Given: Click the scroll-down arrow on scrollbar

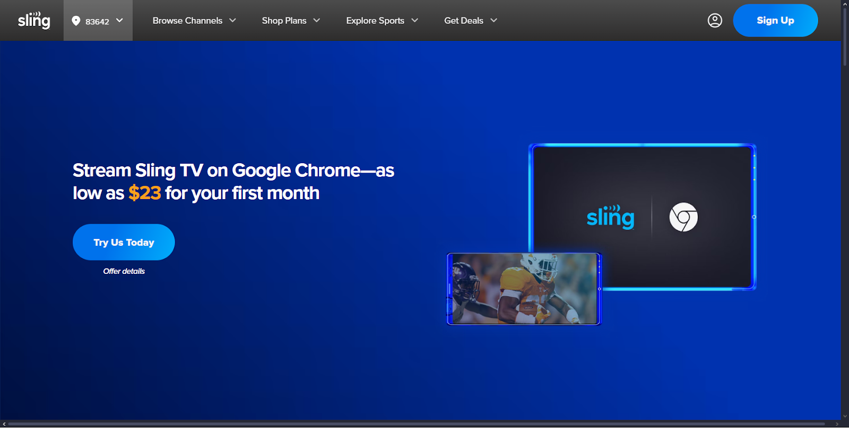Looking at the screenshot, I should (845, 417).
